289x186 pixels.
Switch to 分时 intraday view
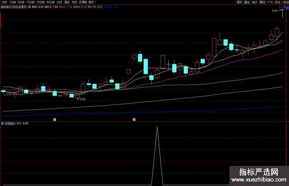4,2
